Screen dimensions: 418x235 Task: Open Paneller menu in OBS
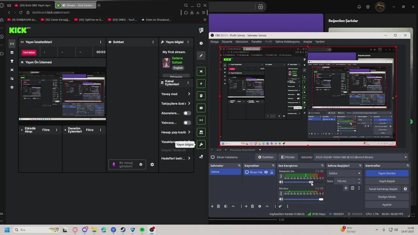click(257, 42)
